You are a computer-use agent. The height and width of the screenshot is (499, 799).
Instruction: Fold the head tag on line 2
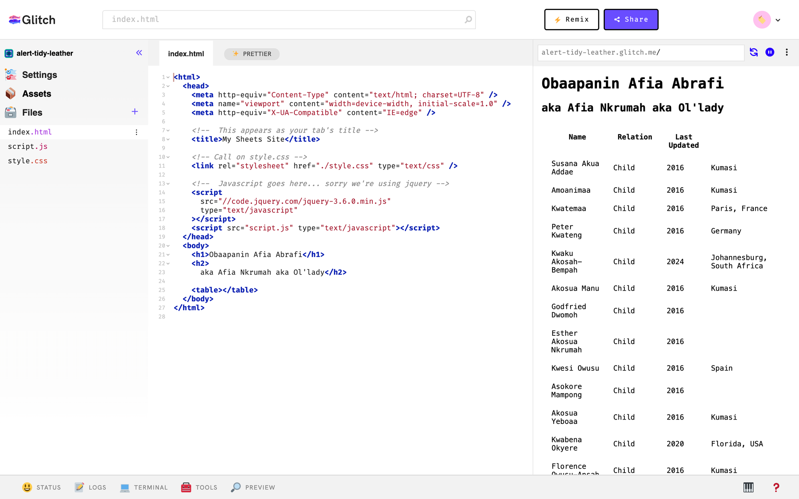coord(168,86)
